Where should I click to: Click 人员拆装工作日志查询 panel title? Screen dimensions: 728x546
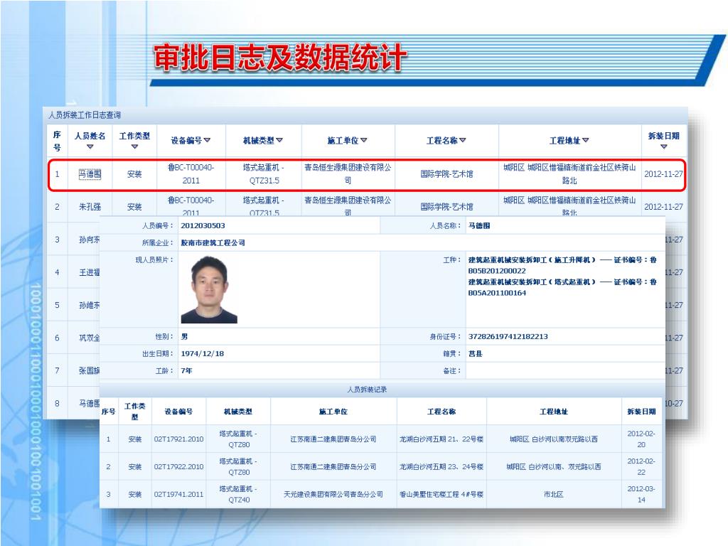click(85, 114)
